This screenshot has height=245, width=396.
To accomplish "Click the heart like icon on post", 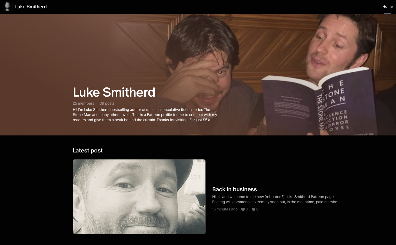I will pos(243,209).
